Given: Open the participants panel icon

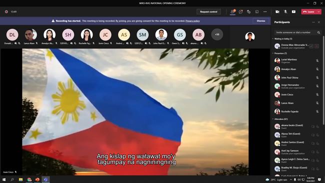Looking at the screenshot, I should 232,12.
